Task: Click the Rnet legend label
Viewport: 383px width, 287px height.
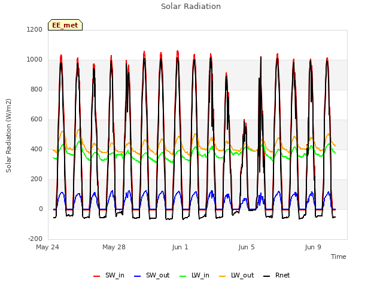Action: (x=282, y=275)
